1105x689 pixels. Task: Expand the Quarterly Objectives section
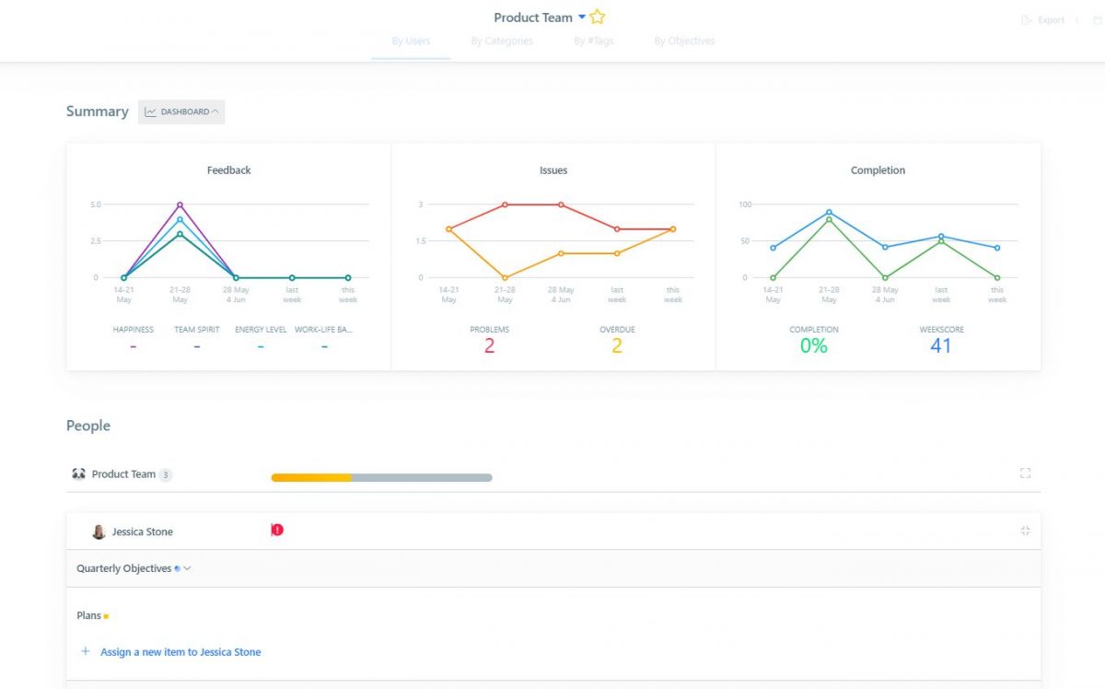187,568
